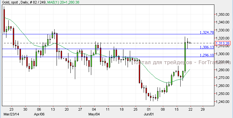Click the Mar/23/14 date label
The height and width of the screenshot is (118, 233).
(x=11, y=114)
